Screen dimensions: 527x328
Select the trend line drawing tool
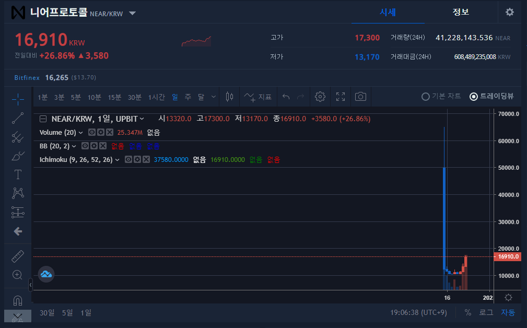[18, 118]
